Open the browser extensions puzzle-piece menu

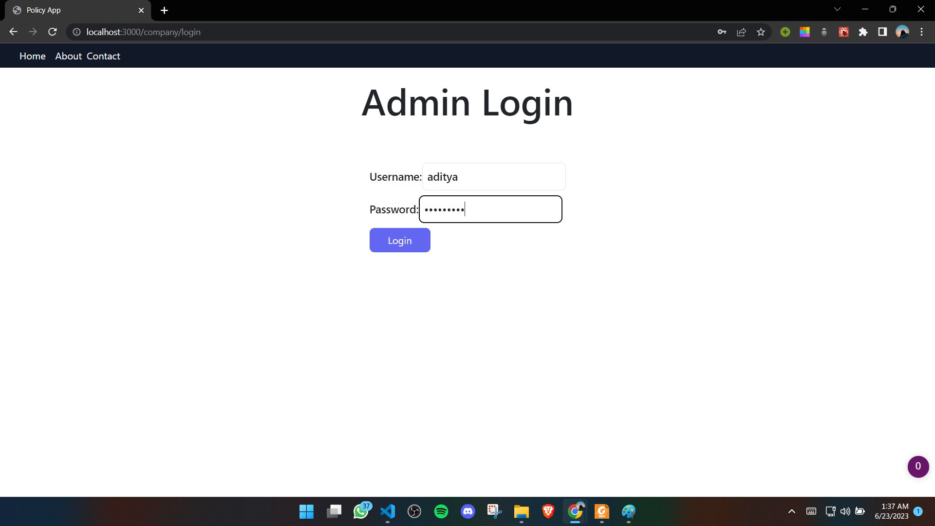863,32
